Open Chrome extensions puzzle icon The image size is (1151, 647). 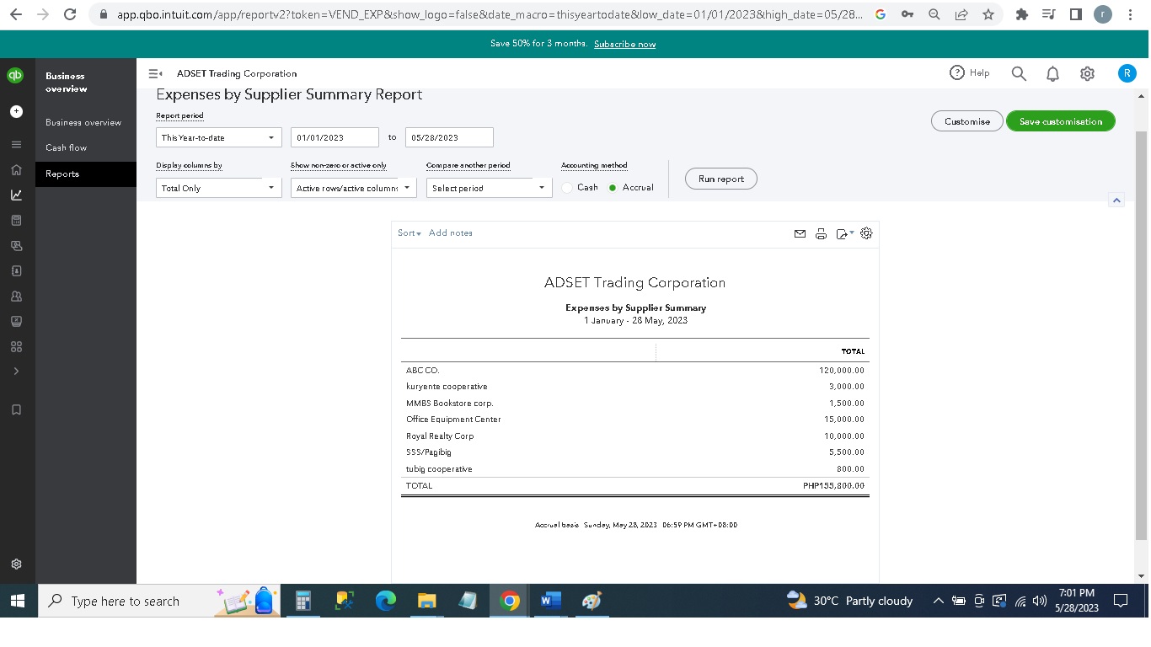(x=1022, y=14)
